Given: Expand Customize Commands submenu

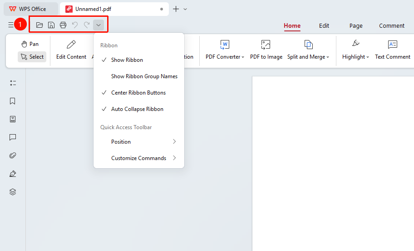Looking at the screenshot, I should [139, 158].
